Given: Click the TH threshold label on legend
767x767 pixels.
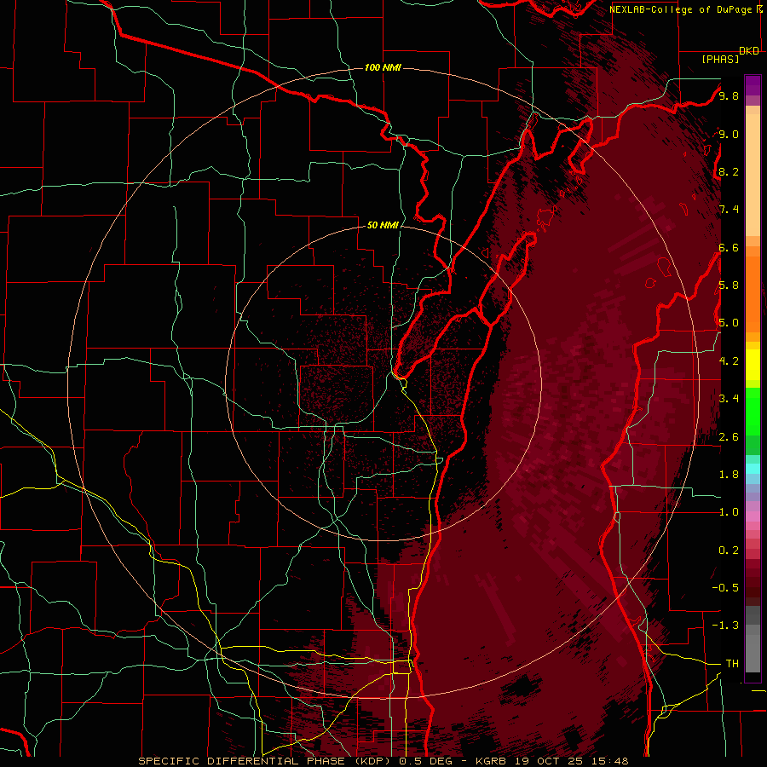Looking at the screenshot, I should (732, 664).
